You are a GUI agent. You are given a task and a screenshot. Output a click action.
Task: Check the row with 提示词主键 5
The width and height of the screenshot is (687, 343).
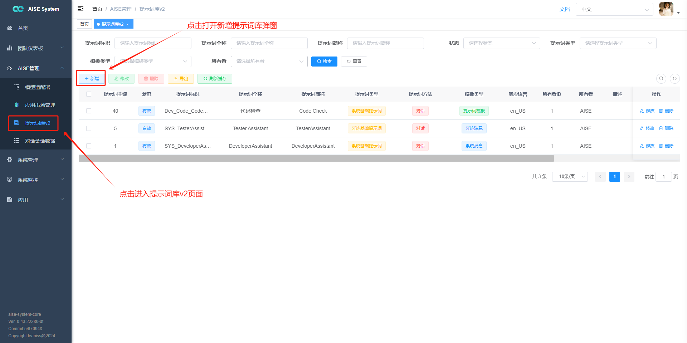tap(89, 128)
